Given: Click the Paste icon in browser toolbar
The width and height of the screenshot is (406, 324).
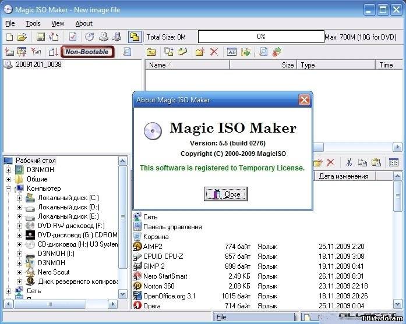Looking at the screenshot, I should pyautogui.click(x=376, y=162).
